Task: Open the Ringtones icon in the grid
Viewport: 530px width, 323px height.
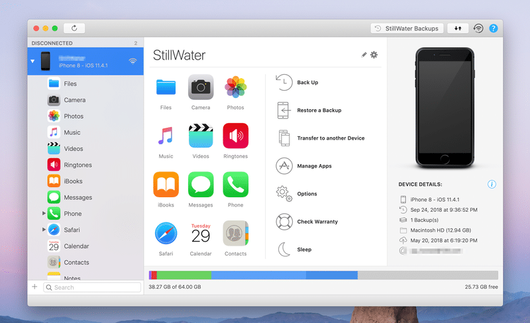Action: coord(236,136)
